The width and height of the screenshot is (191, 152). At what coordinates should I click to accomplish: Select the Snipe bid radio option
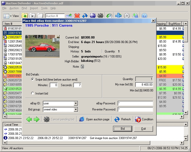pos(33,80)
